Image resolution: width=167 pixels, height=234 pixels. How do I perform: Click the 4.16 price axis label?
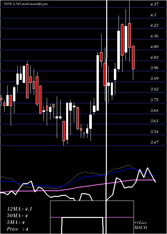[154, 36]
